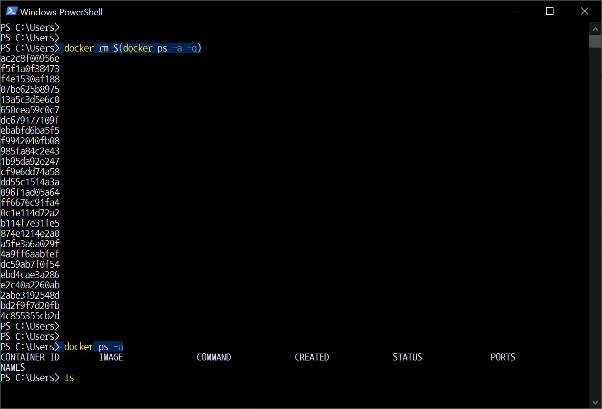Viewport: 602px width, 409px height.
Task: Click the COMMAND column header
Action: [214, 357]
